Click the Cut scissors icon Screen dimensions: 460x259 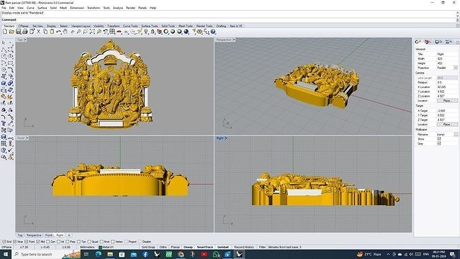point(38,31)
